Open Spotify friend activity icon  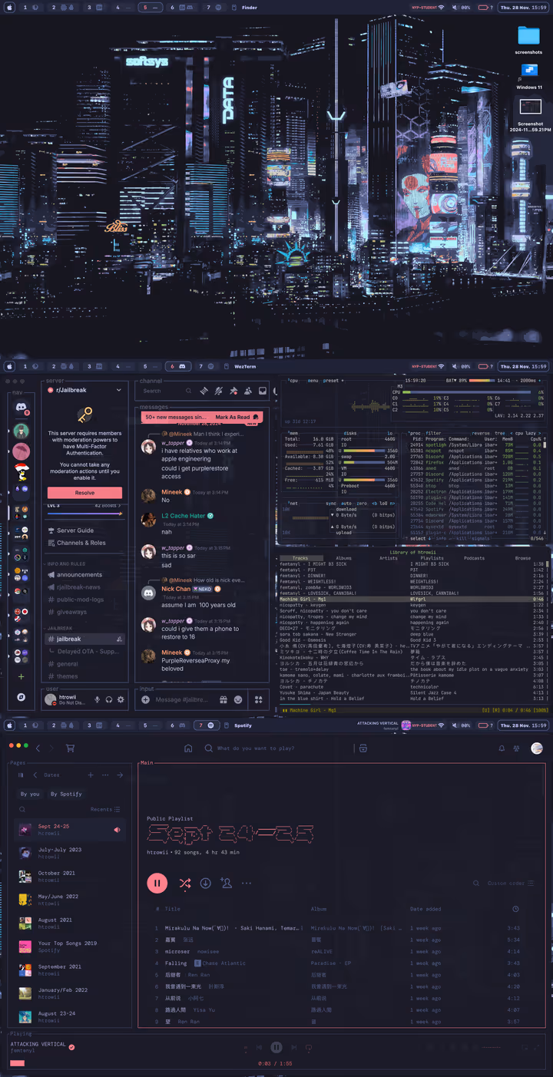pyautogui.click(x=517, y=748)
